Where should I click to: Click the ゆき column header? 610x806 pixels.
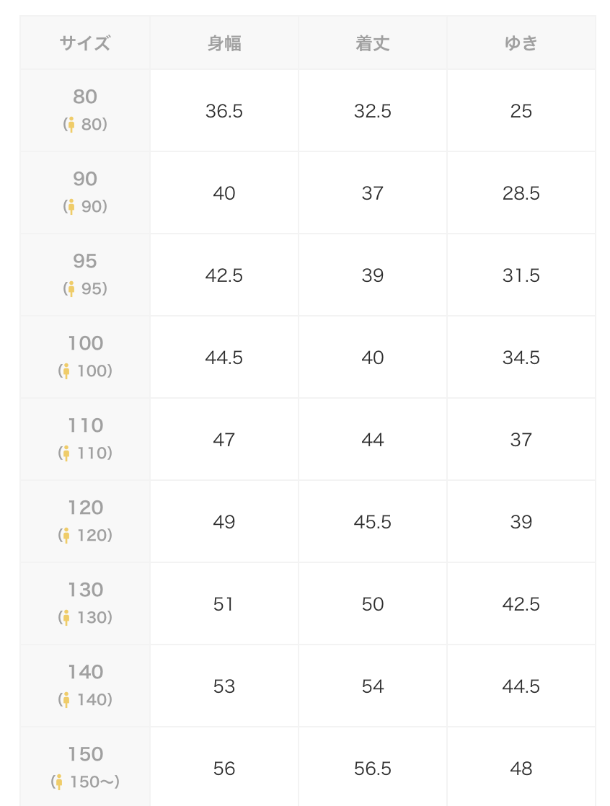point(521,43)
